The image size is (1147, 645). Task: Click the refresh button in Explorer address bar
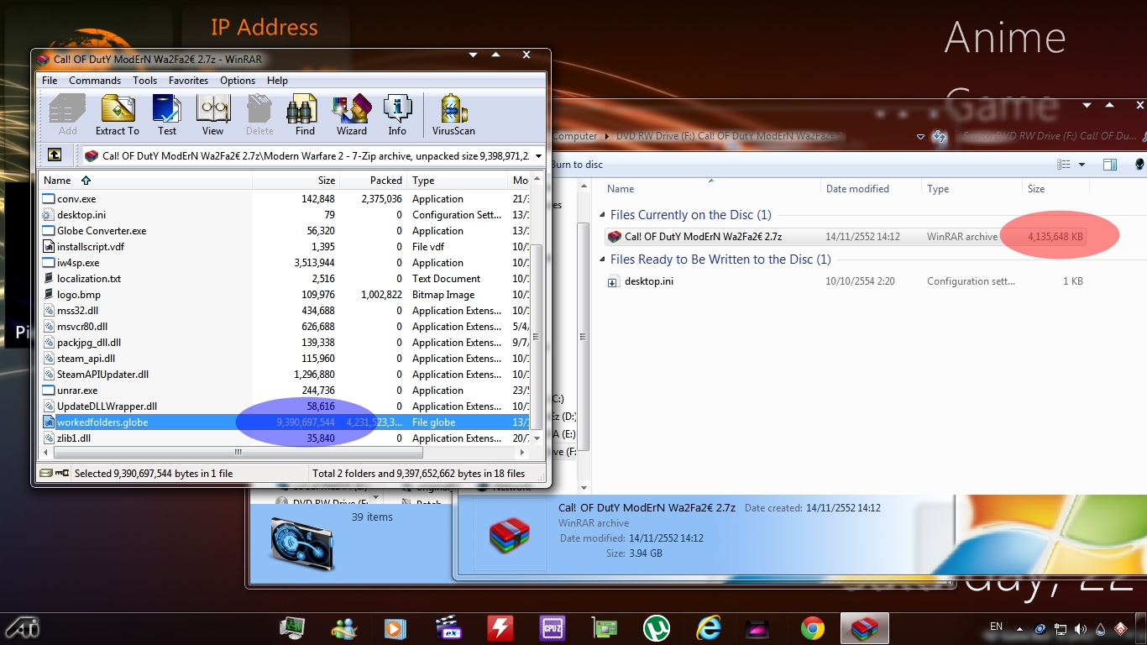pyautogui.click(x=940, y=136)
